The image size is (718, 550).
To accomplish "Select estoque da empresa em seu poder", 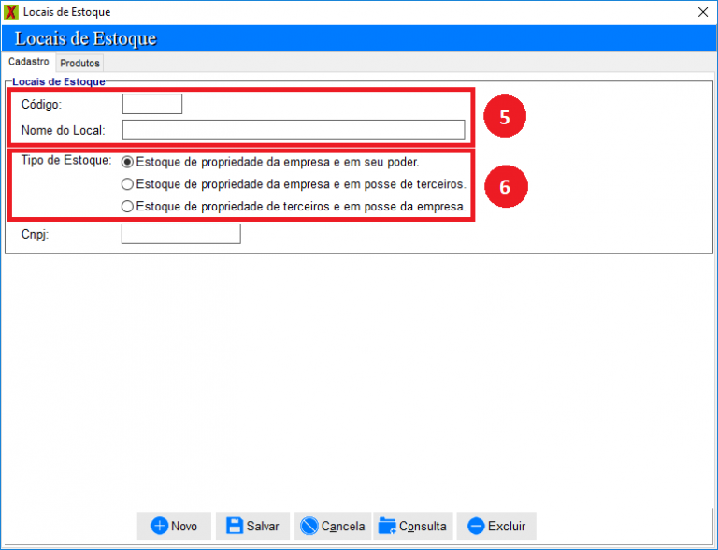I will click(128, 162).
